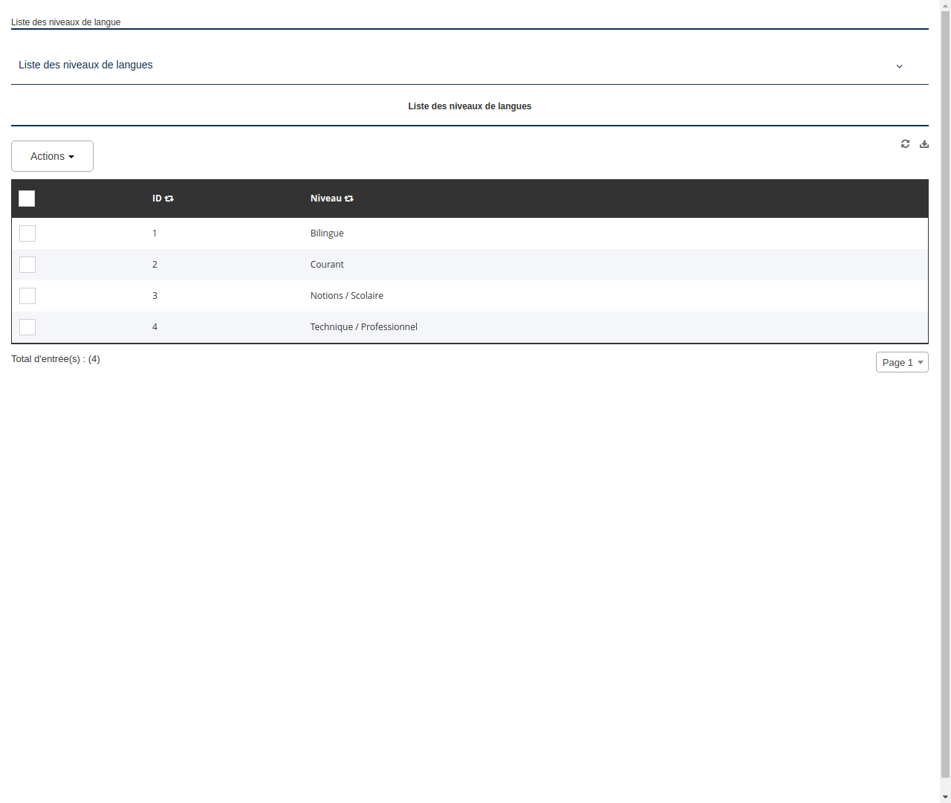Click ID 3 of Notions / Scolaire
Image resolution: width=951 pixels, height=803 pixels.
coord(155,295)
